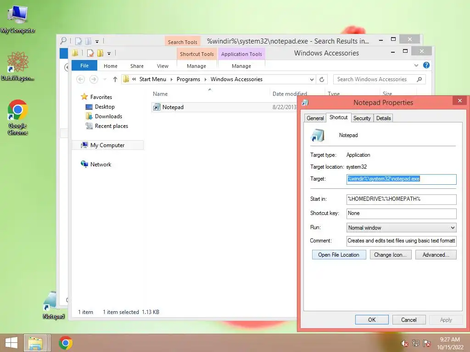The width and height of the screenshot is (470, 352).
Task: Select Network in the navigation pane
Action: click(x=101, y=165)
